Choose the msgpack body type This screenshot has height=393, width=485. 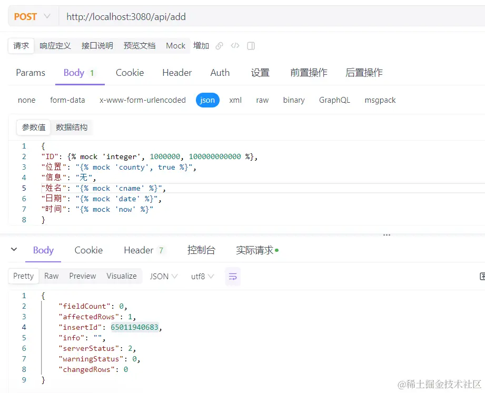coord(380,100)
